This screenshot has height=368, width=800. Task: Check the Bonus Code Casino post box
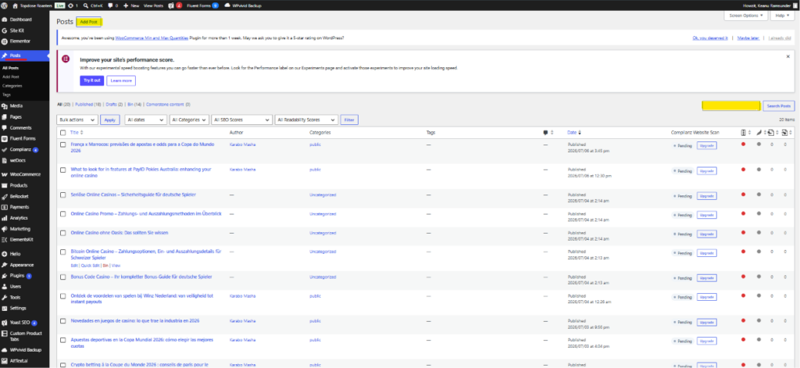[62, 277]
